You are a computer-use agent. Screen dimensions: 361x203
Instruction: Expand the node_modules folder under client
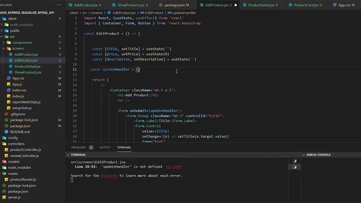21,25
